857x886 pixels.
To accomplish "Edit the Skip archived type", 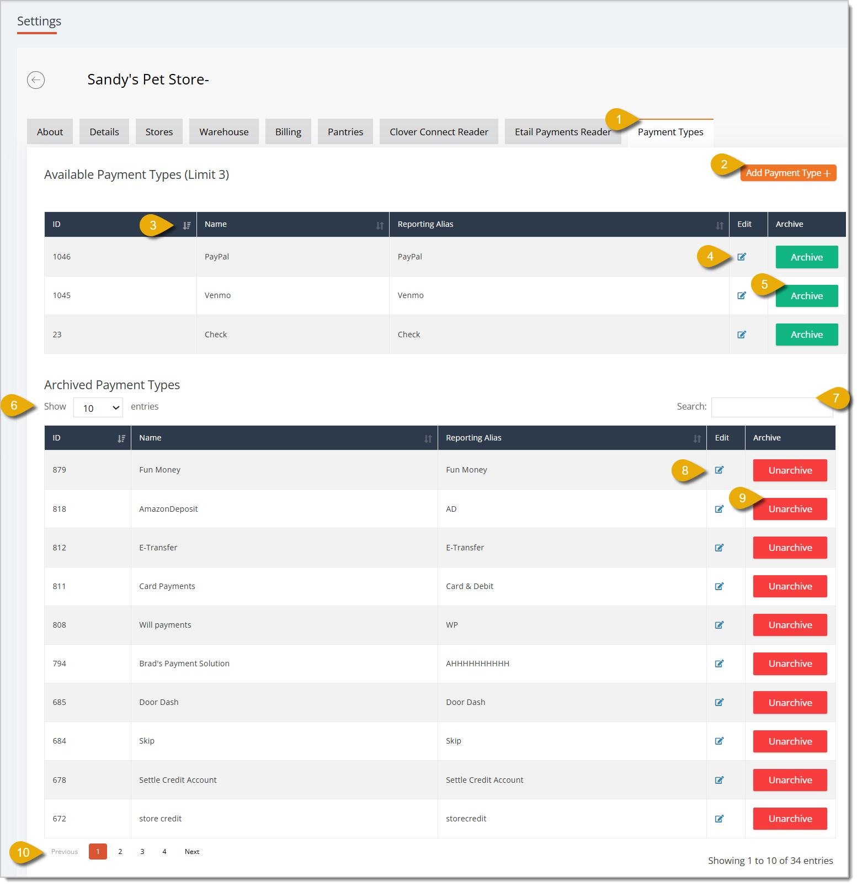I will click(719, 741).
